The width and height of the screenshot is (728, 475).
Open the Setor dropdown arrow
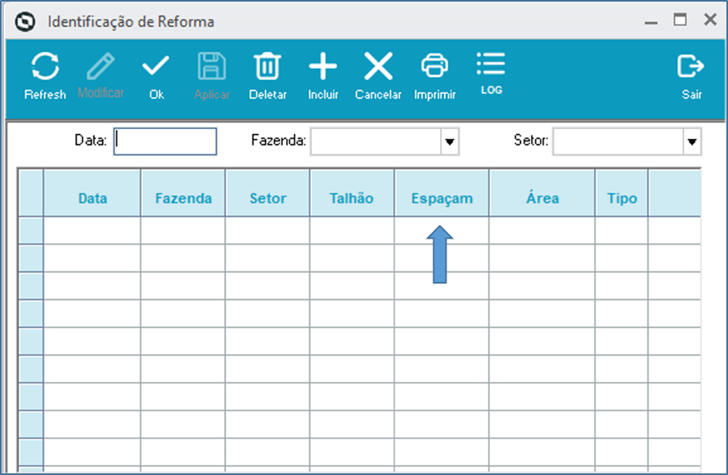pos(692,141)
